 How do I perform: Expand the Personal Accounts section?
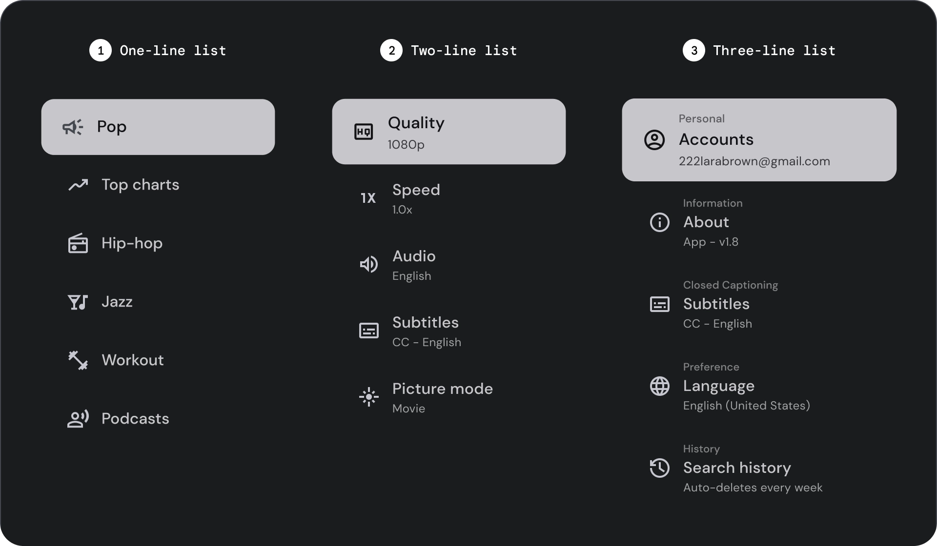tap(759, 140)
